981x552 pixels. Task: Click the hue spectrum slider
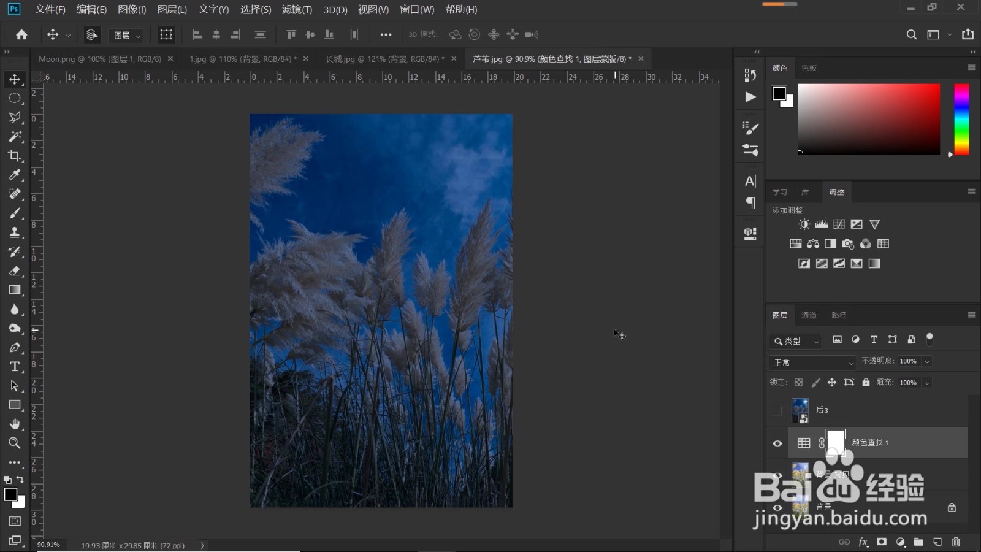(961, 119)
